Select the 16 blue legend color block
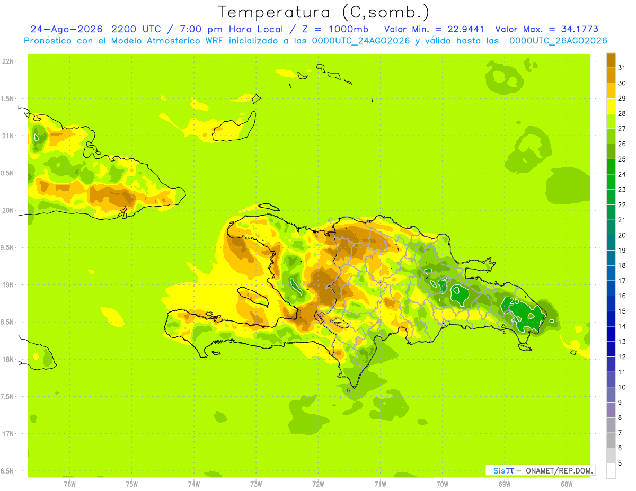 point(611,303)
